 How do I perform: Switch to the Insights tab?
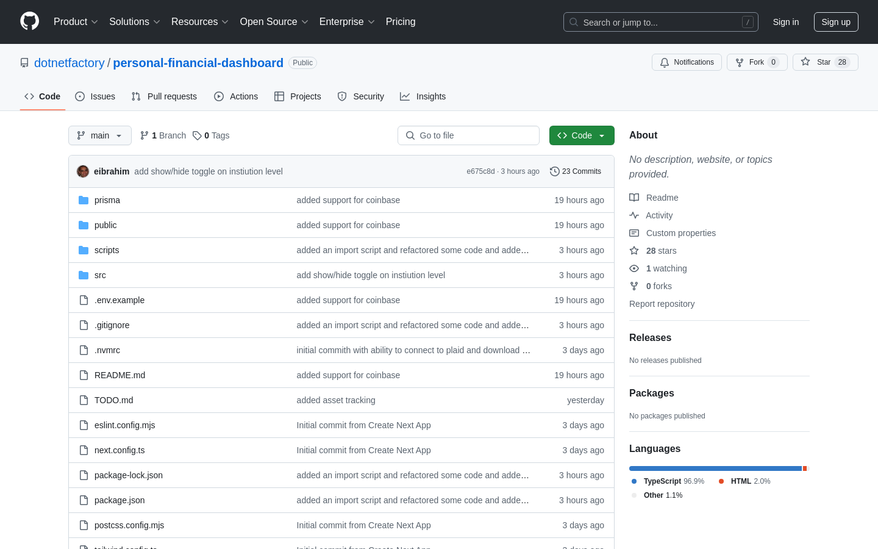[423, 96]
